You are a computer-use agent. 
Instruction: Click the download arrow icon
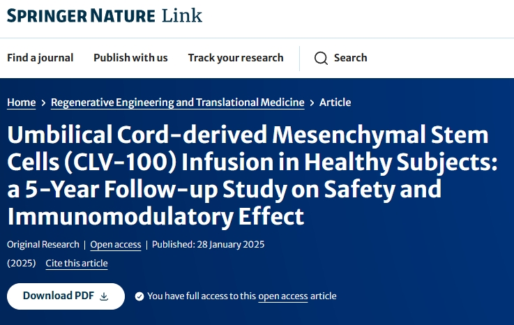click(104, 296)
